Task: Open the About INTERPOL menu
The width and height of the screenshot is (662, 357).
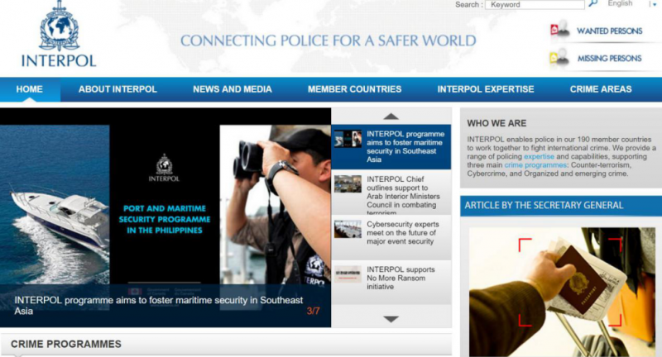Action: click(x=118, y=89)
